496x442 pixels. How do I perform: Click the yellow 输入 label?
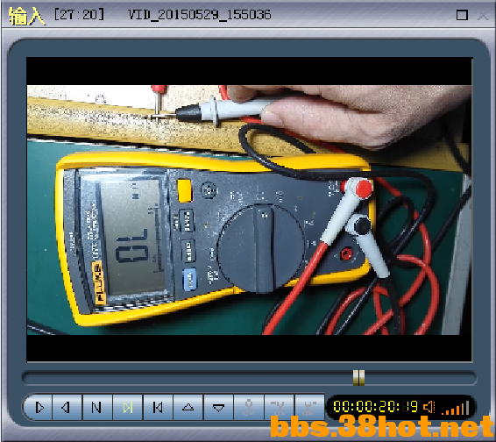[27, 16]
